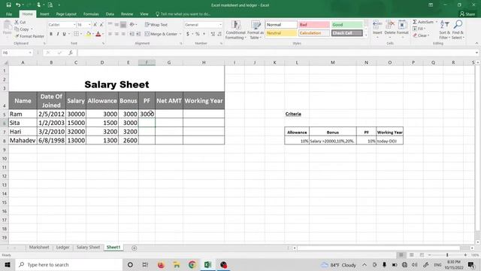This screenshot has width=481, height=271.
Task: Switch to the Marksheet sheet tab
Action: pyautogui.click(x=39, y=248)
